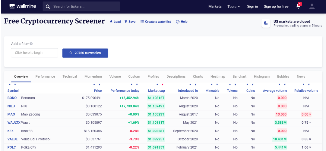Sort Relative volume descending arrow
The height and width of the screenshot is (151, 326).
tap(309, 85)
